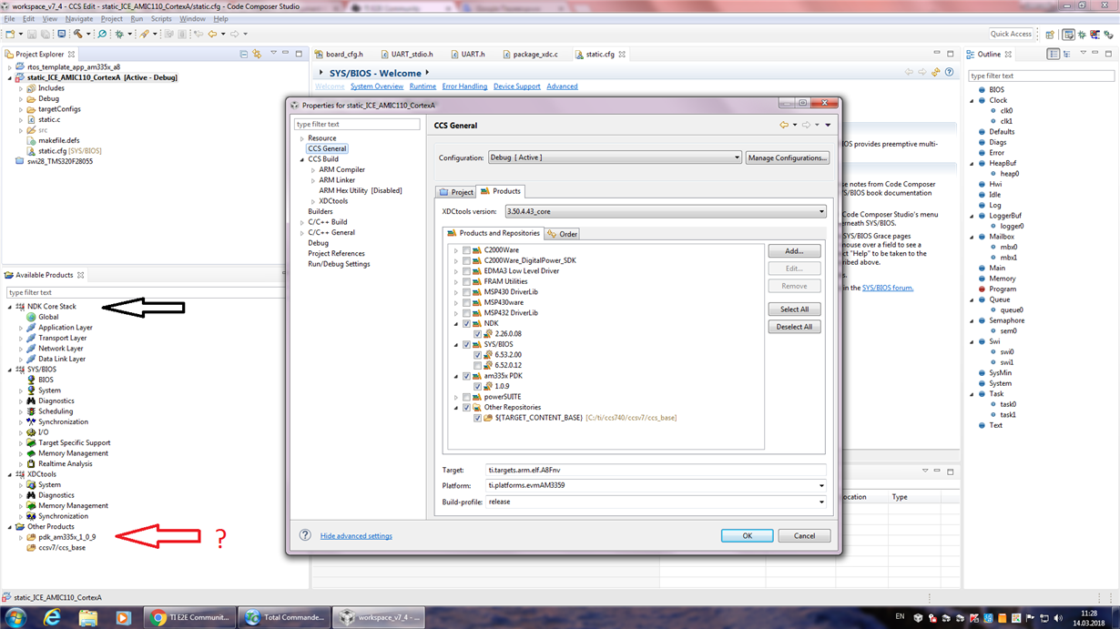Open the Project menu

(x=112, y=18)
